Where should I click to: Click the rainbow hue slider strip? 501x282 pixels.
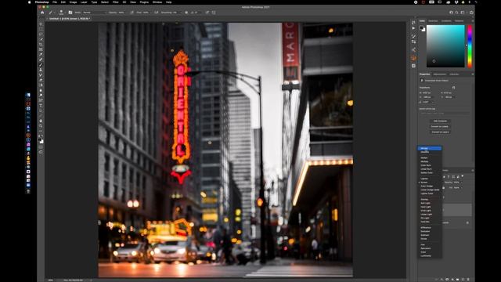tap(470, 46)
